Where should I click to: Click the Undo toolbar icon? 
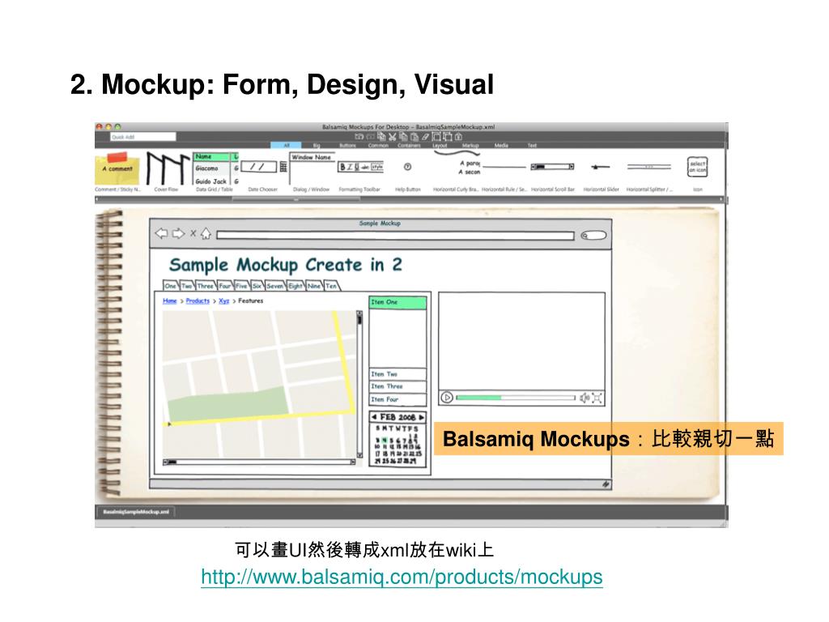359,137
